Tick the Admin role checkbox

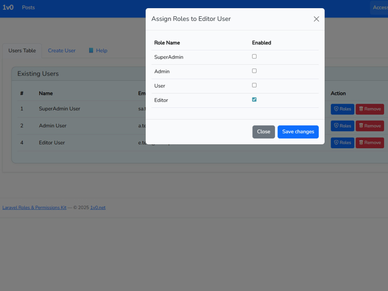[x=254, y=71]
